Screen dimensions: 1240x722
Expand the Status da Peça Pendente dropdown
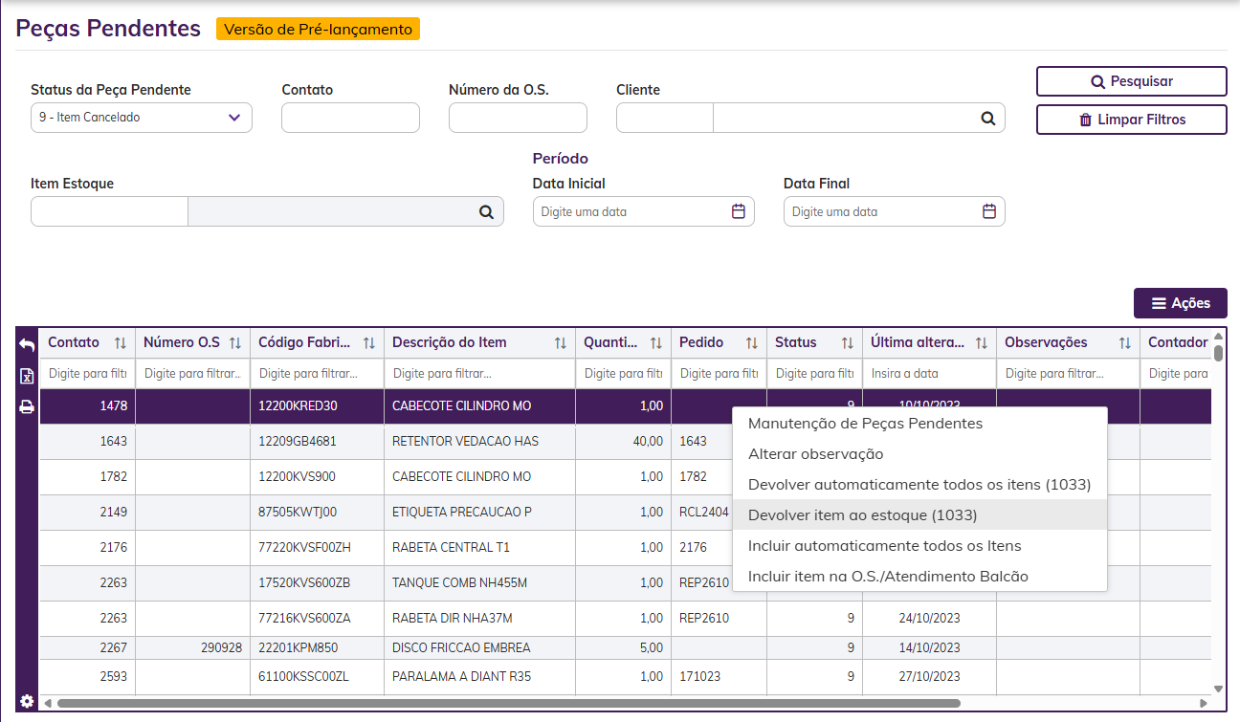[x=234, y=118]
